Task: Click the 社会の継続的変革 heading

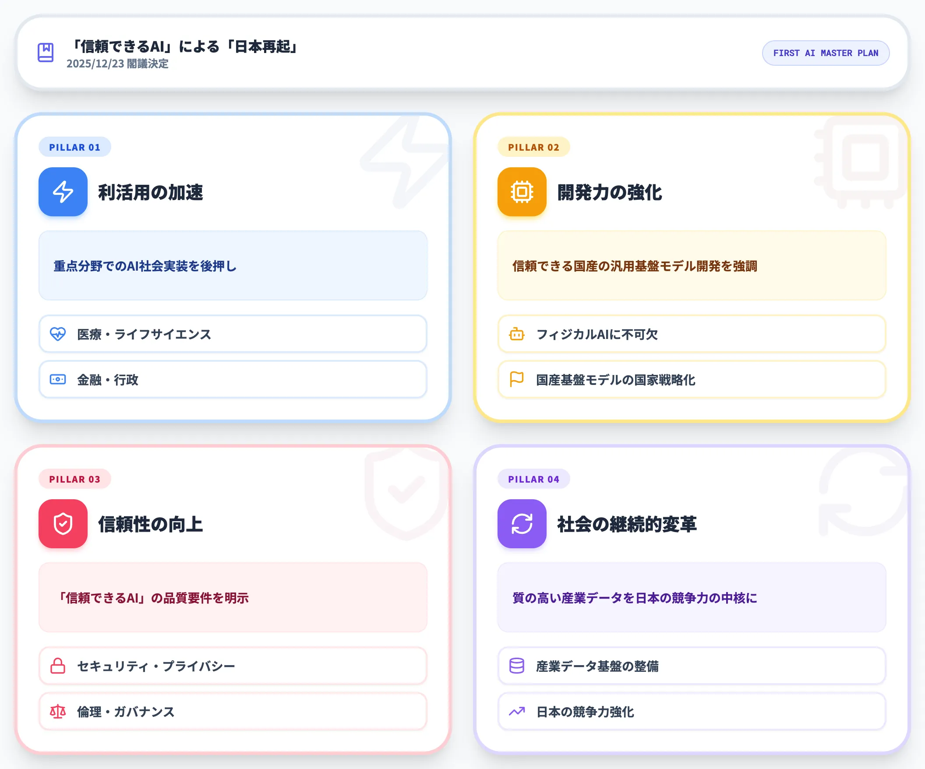Action: pyautogui.click(x=627, y=524)
